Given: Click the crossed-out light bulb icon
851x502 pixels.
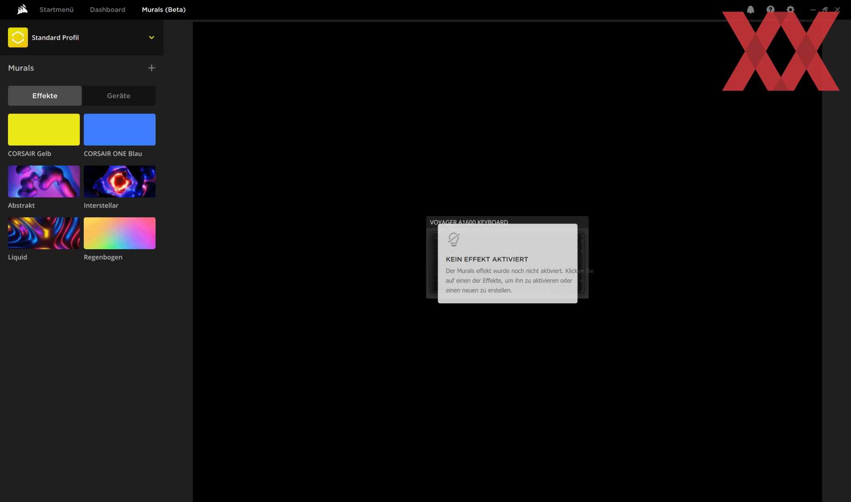Looking at the screenshot, I should point(453,239).
